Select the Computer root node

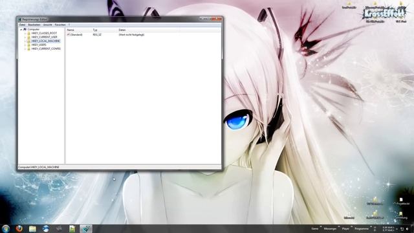(34, 30)
